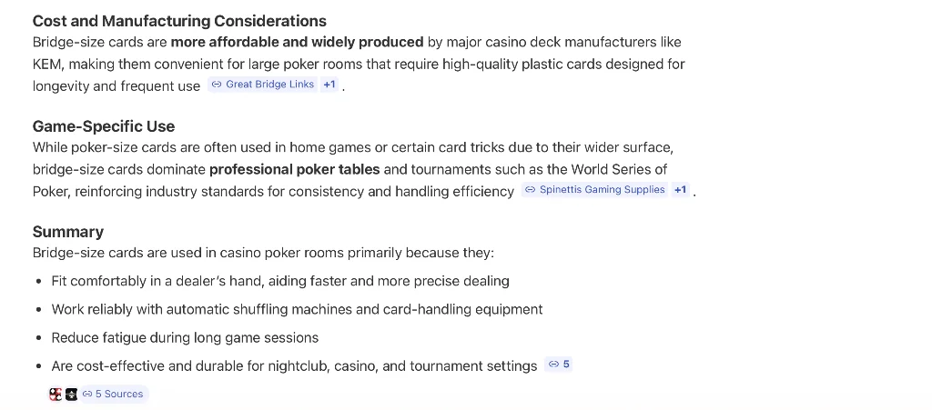Click the link icon in Spinettis chip

(531, 190)
